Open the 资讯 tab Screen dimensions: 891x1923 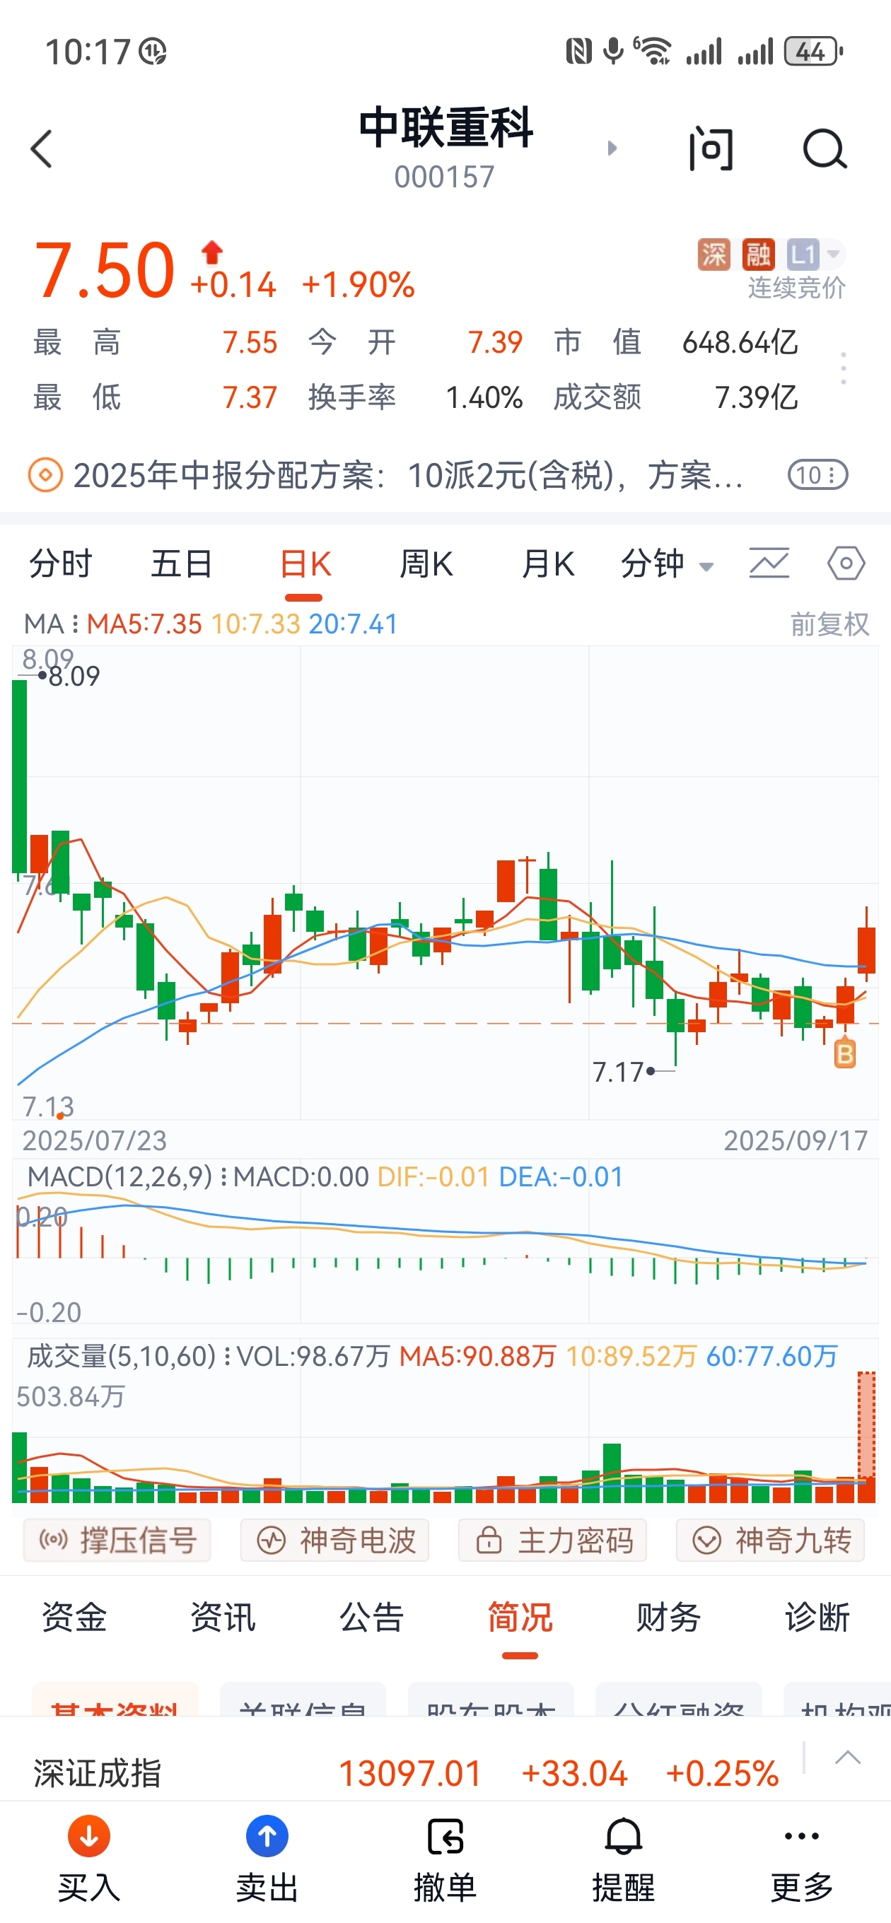pyautogui.click(x=223, y=1618)
